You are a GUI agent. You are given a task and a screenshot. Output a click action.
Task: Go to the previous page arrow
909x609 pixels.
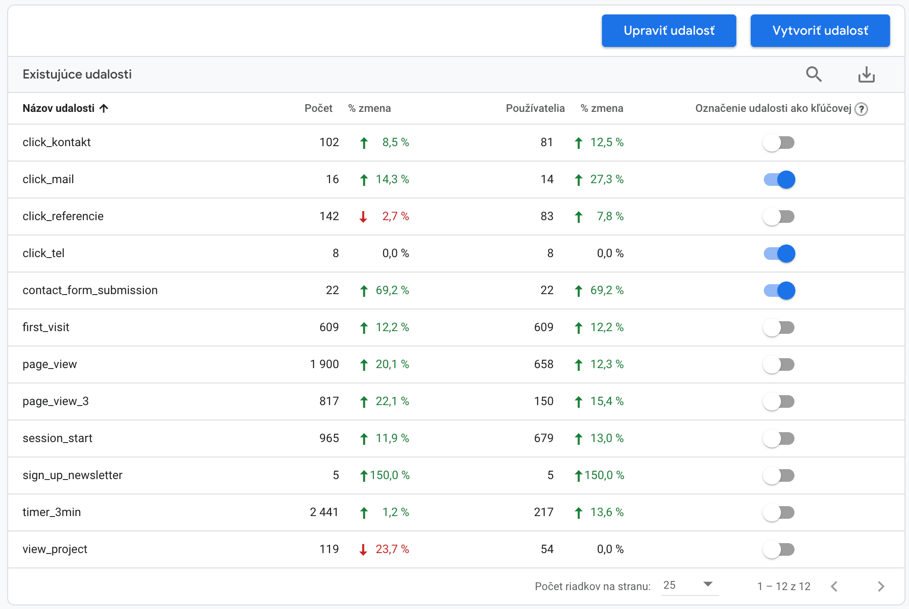coord(834,586)
